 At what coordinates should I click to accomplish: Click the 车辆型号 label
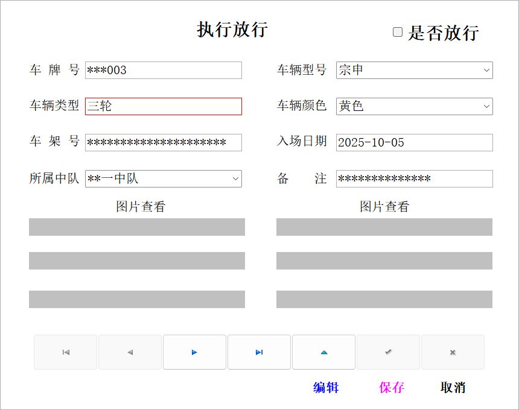pyautogui.click(x=302, y=70)
